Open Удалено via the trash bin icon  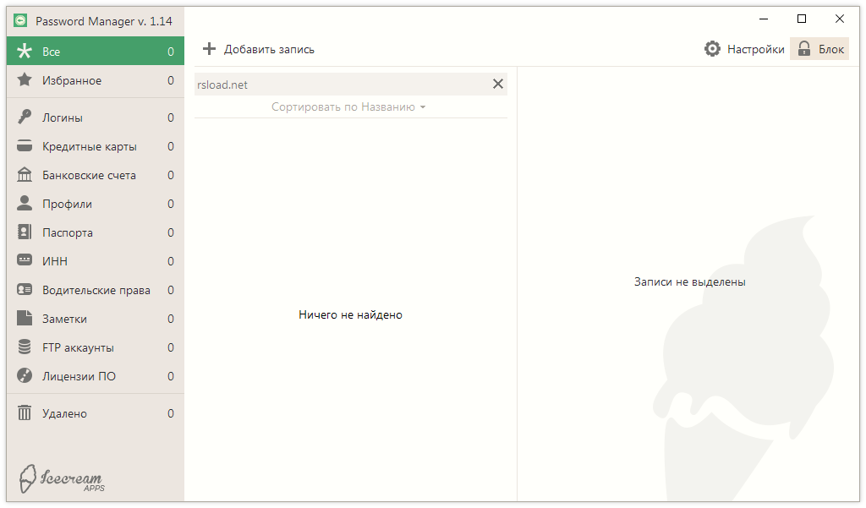pos(25,413)
